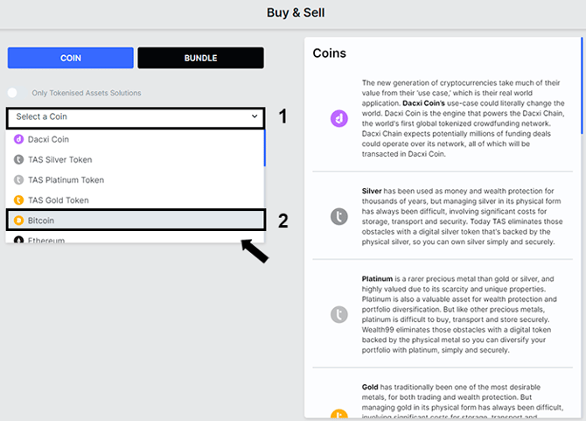The image size is (586, 421).
Task: Click the chevron arrow in Select a Coin box
Action: click(x=255, y=116)
